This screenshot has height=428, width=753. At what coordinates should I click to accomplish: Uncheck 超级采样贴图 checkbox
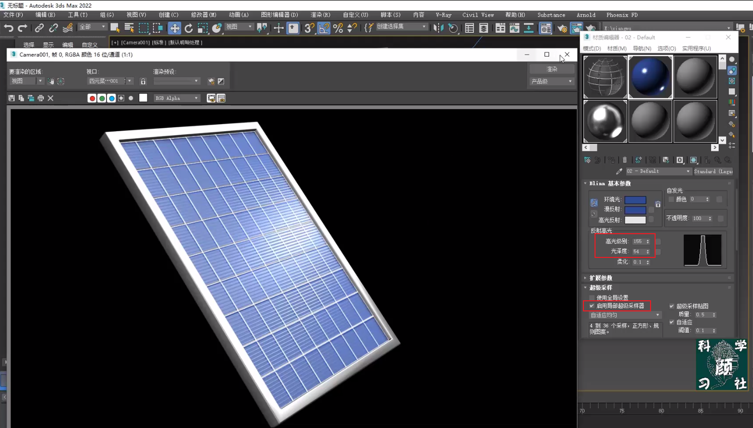pyautogui.click(x=672, y=306)
